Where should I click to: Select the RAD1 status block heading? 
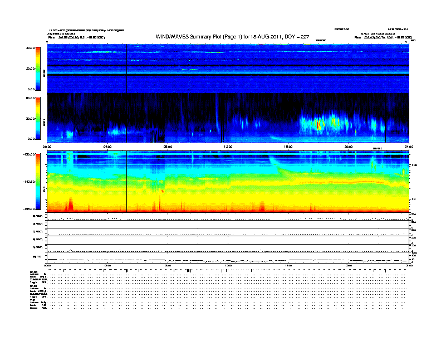click(33, 286)
